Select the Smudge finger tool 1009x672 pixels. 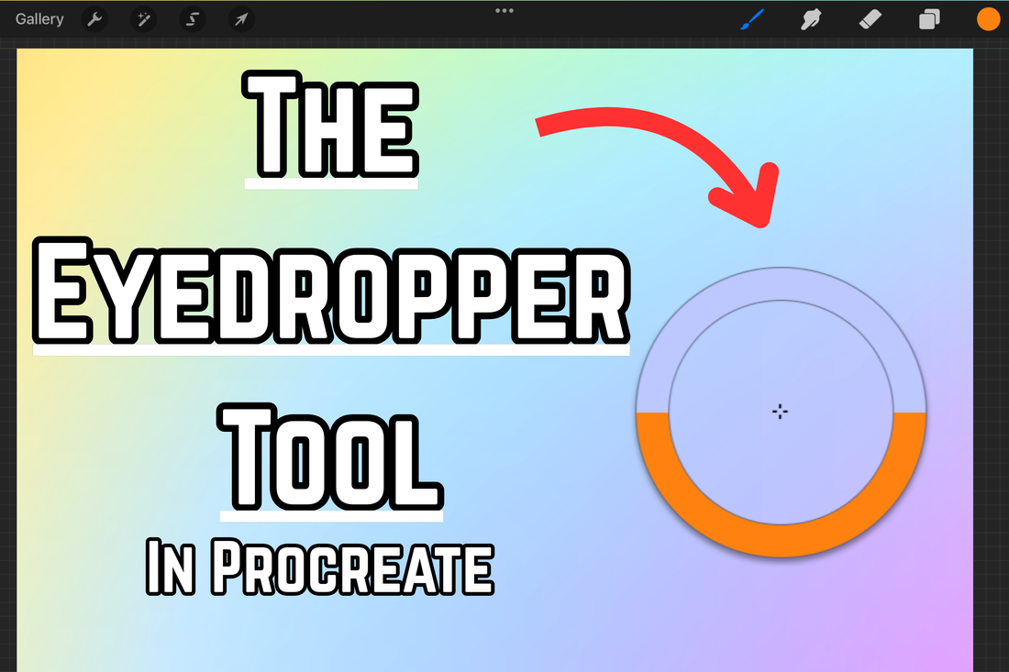[x=811, y=19]
